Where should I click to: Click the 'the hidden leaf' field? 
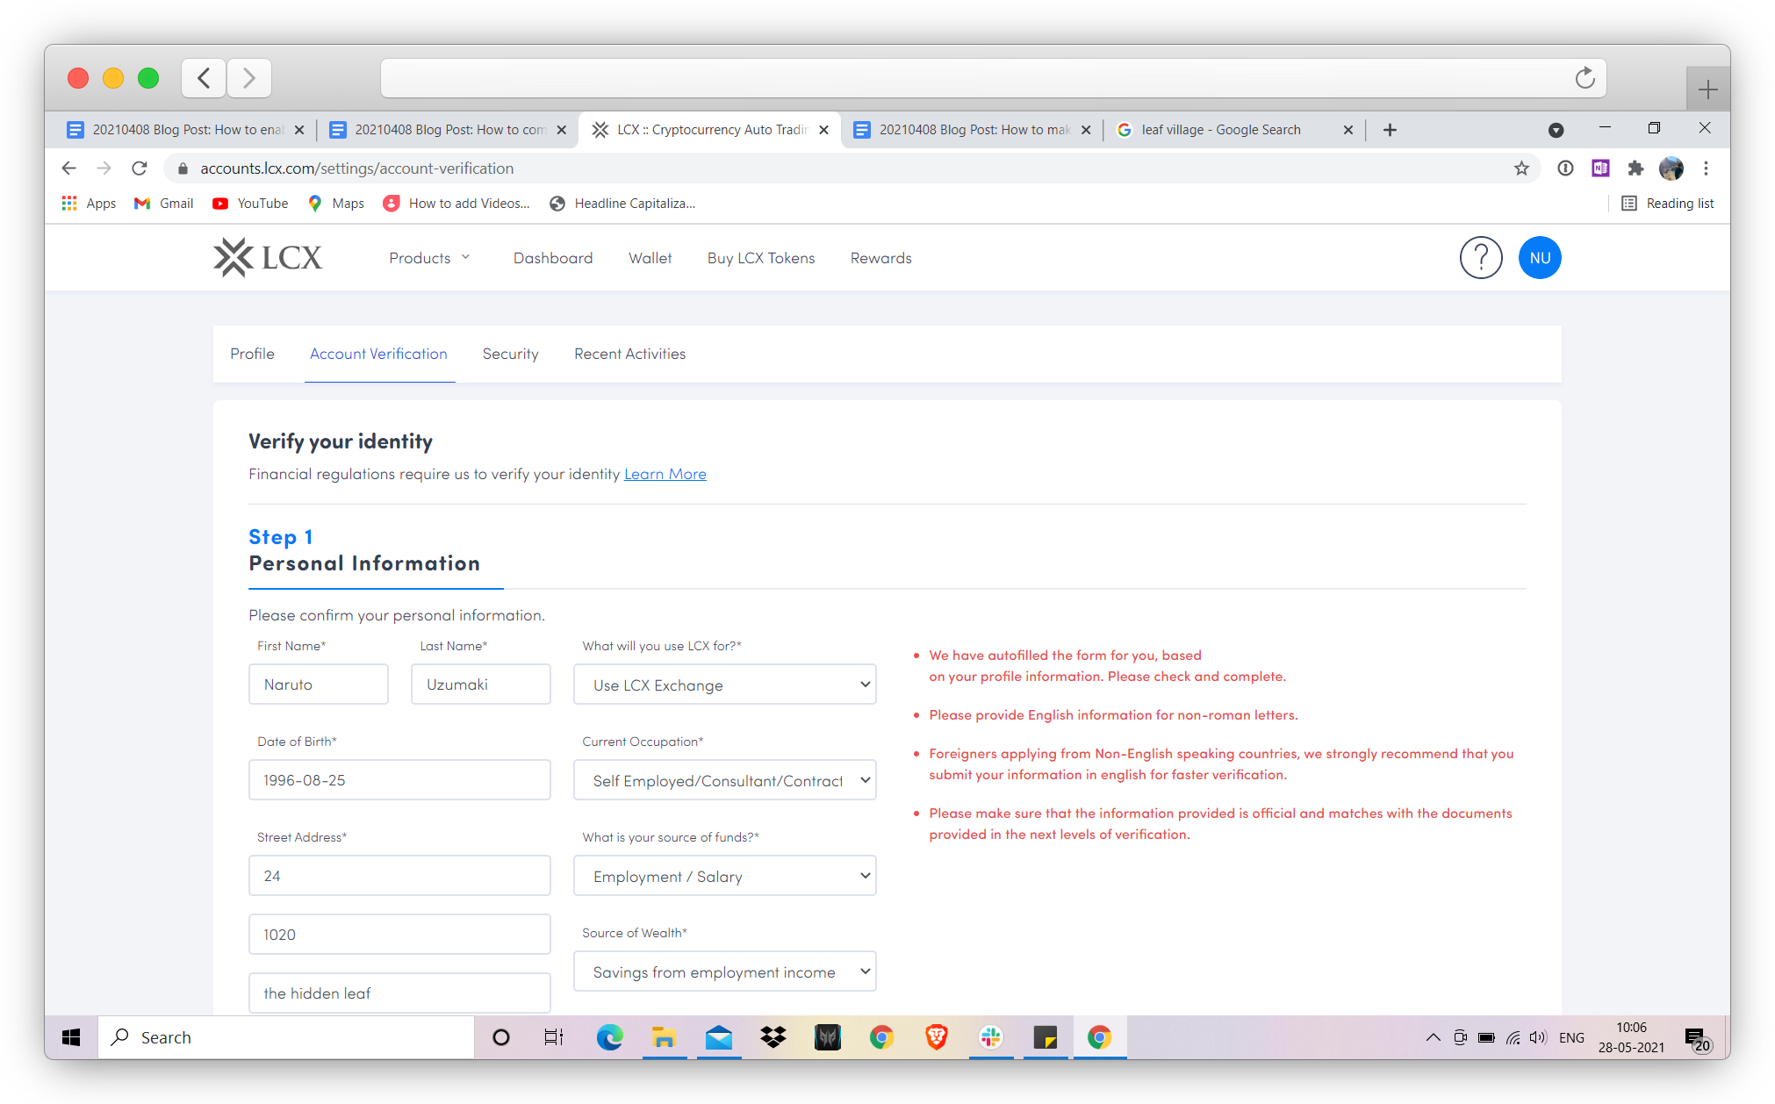399,993
